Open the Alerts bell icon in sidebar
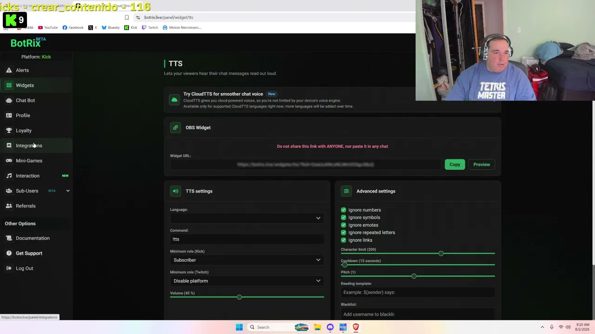This screenshot has height=334, width=595. (x=9, y=70)
